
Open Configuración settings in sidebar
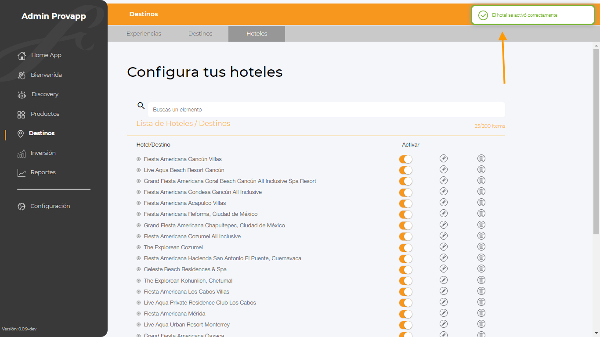click(x=43, y=206)
